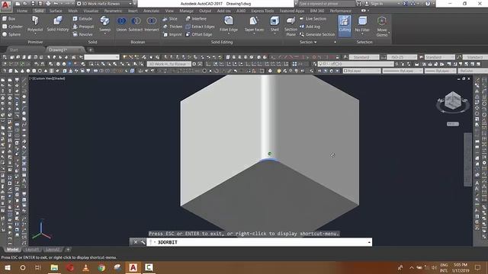This screenshot has width=488, height=274.
Task: Activate the Fillet Edge tool
Action: (x=229, y=24)
